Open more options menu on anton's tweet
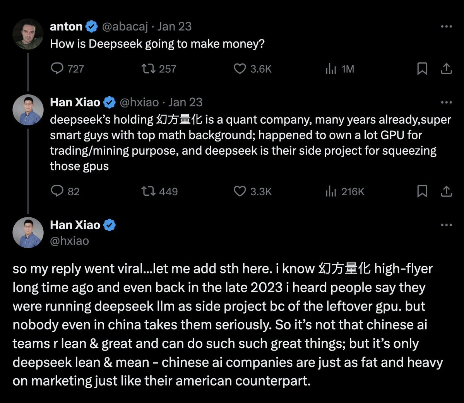Screen dimensions: 464x403 point(446,27)
